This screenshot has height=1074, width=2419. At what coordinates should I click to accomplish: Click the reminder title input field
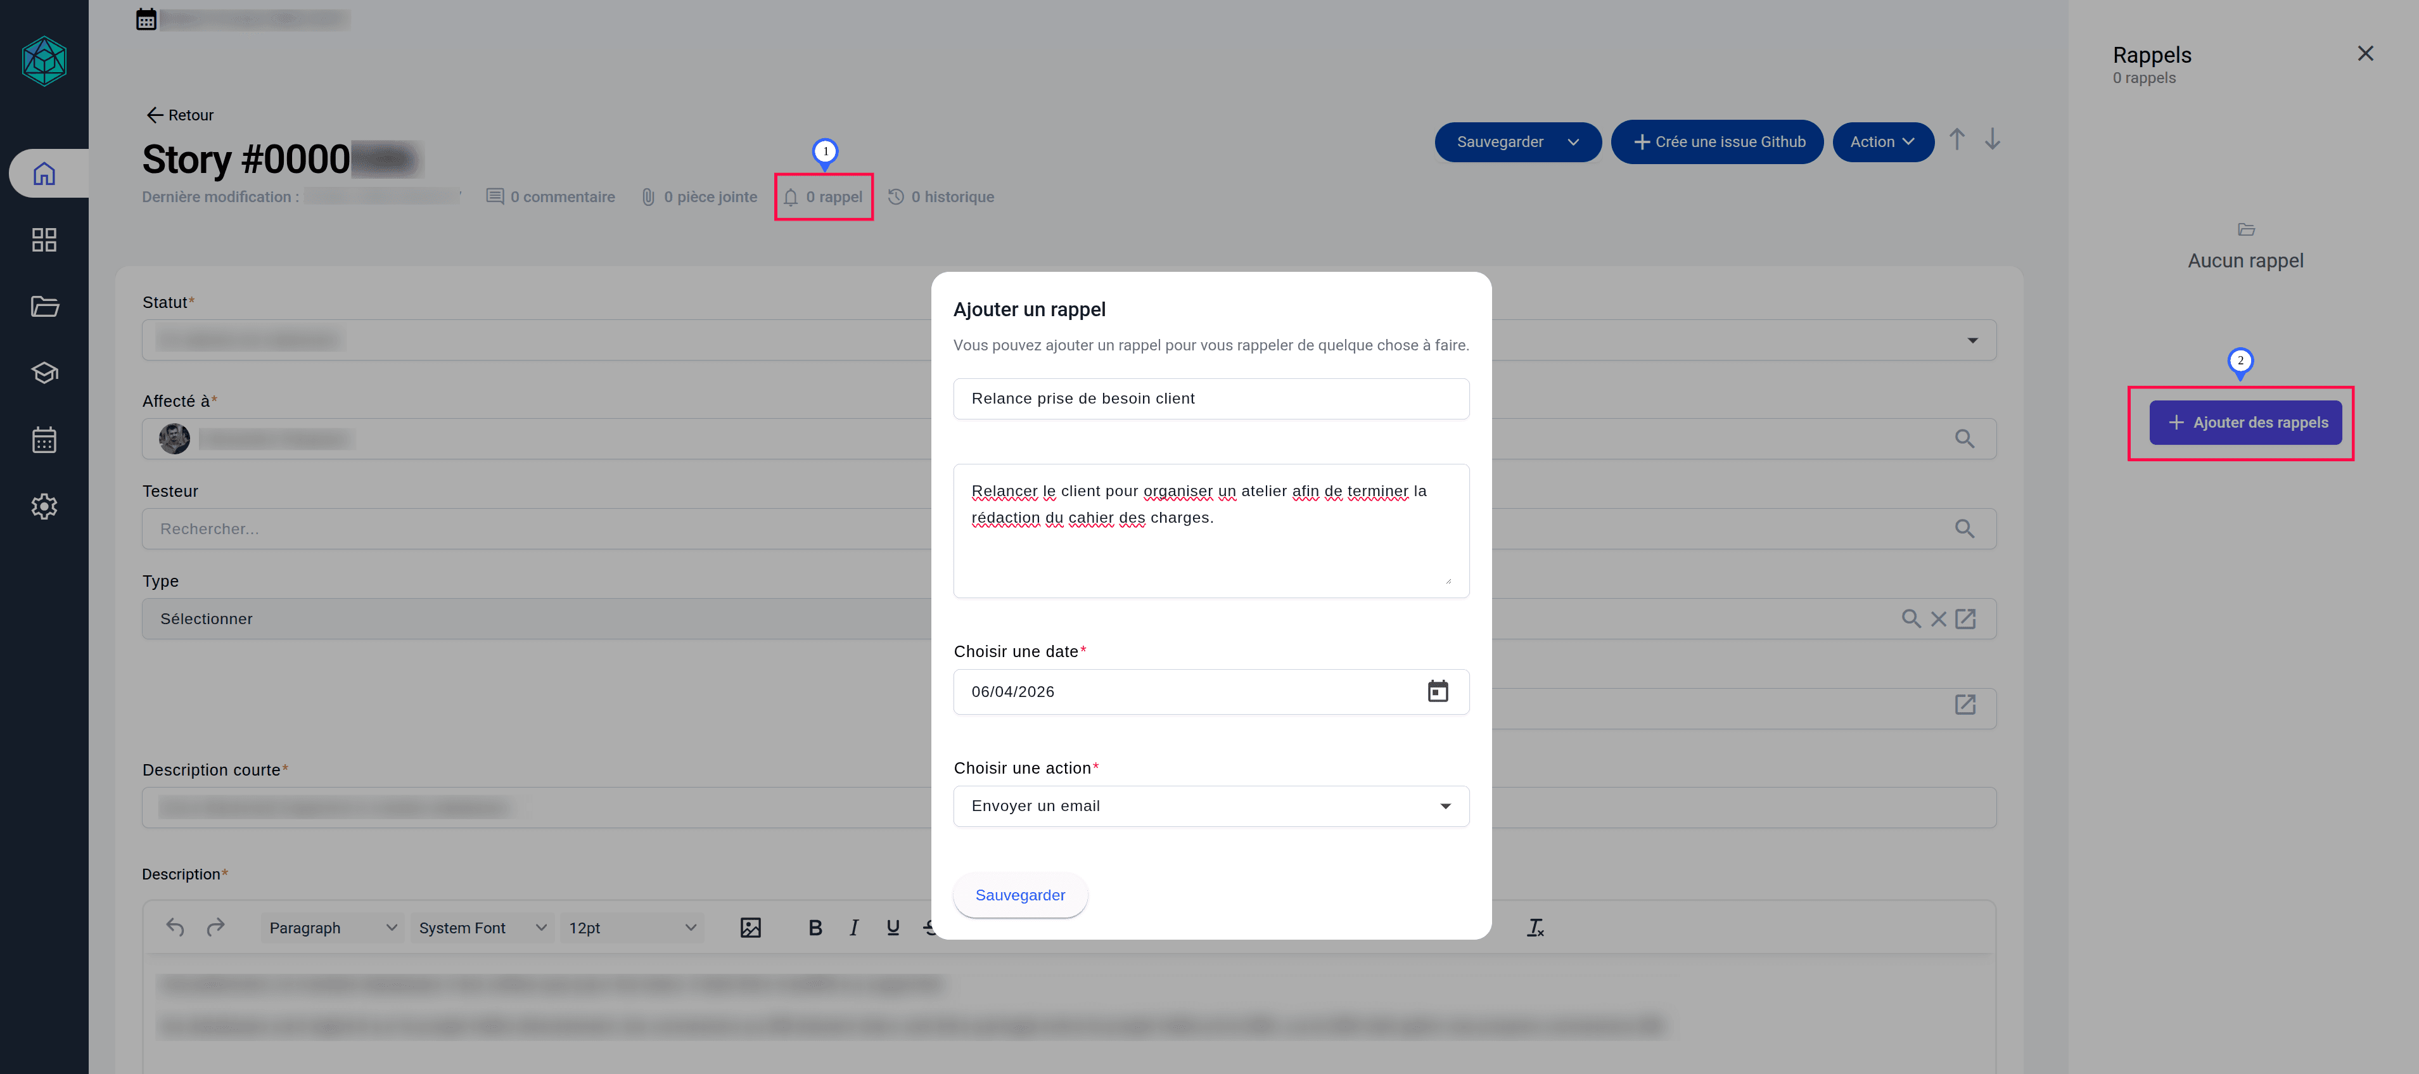tap(1209, 398)
